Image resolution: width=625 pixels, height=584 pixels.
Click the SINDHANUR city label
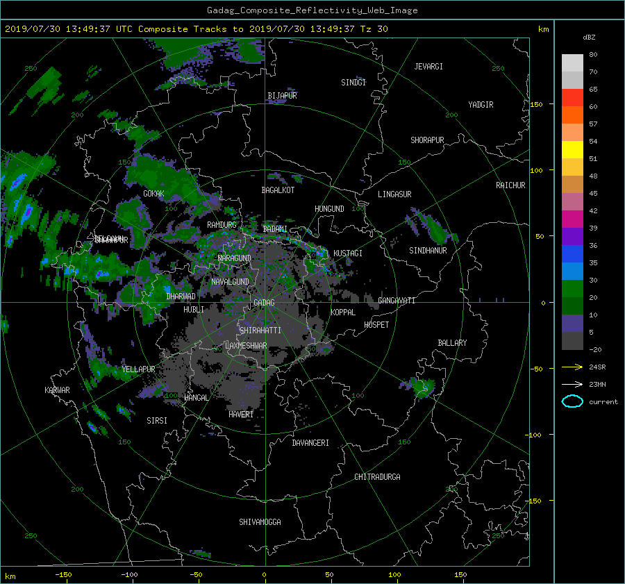tap(428, 251)
